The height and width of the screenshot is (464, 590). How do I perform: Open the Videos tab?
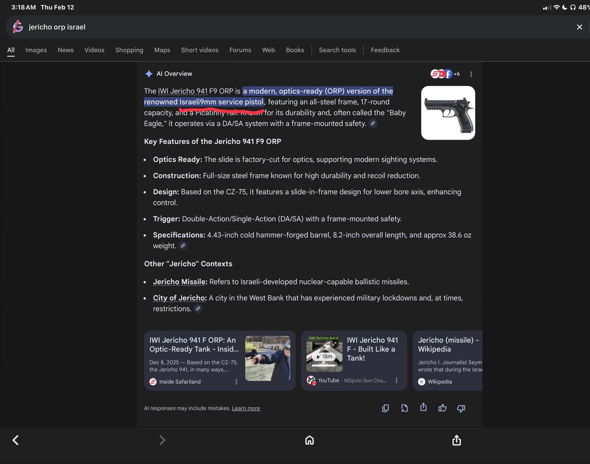pyautogui.click(x=94, y=50)
